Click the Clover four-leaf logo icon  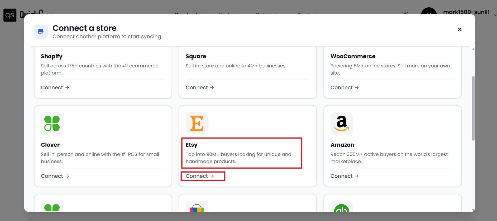(x=52, y=123)
